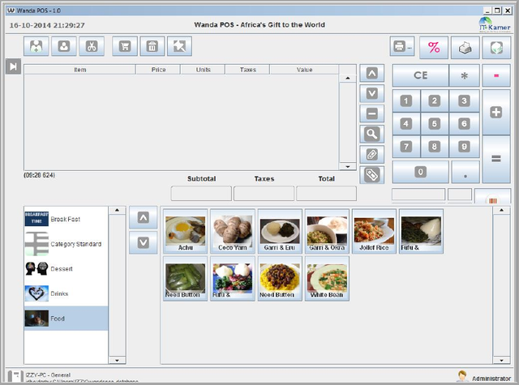
Task: Expand the side panel arrow at left
Action: pos(13,66)
